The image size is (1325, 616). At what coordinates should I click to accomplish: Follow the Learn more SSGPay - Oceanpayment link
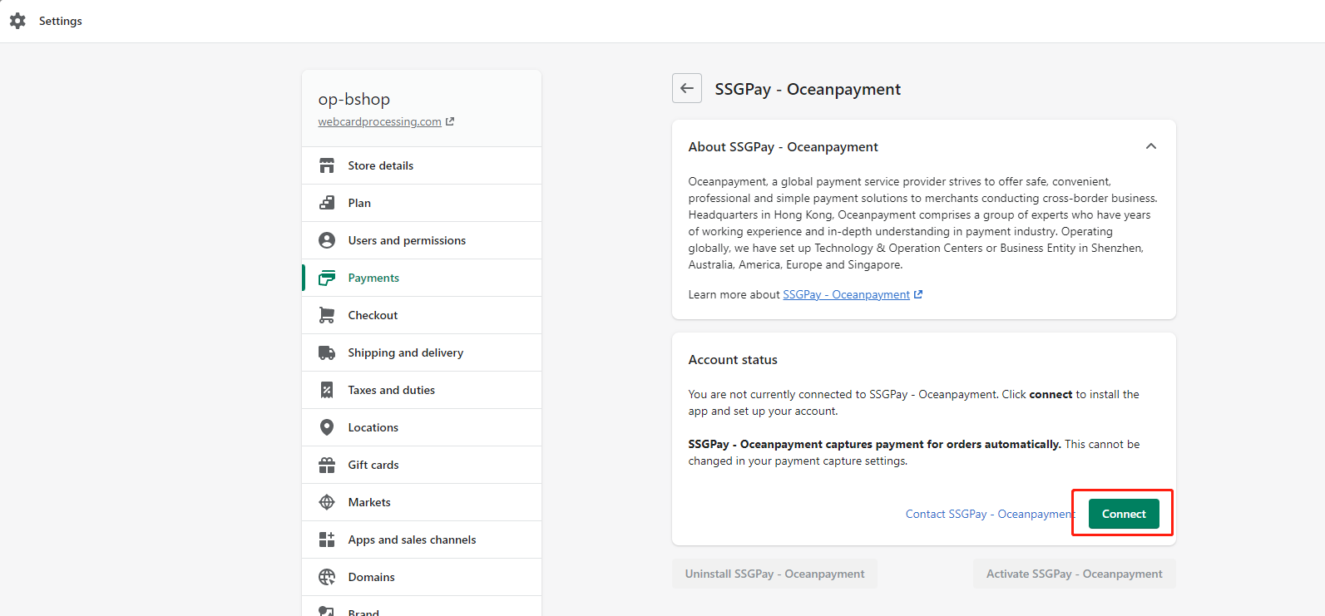click(846, 294)
